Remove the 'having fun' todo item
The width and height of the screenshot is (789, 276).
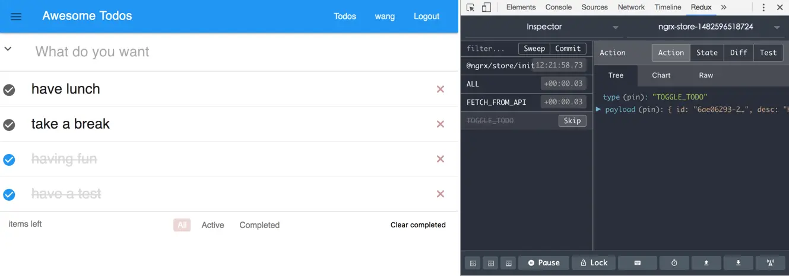[441, 159]
